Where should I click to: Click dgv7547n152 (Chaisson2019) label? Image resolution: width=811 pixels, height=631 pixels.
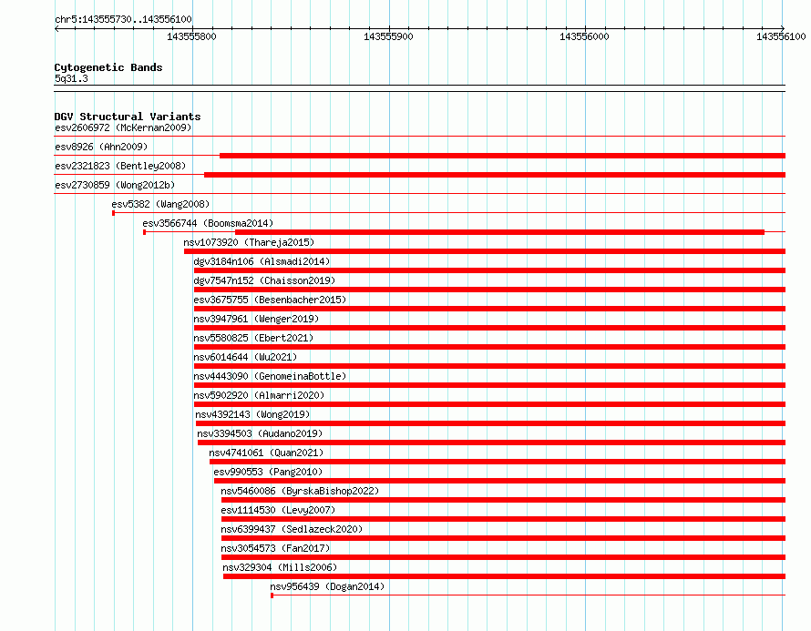click(264, 280)
